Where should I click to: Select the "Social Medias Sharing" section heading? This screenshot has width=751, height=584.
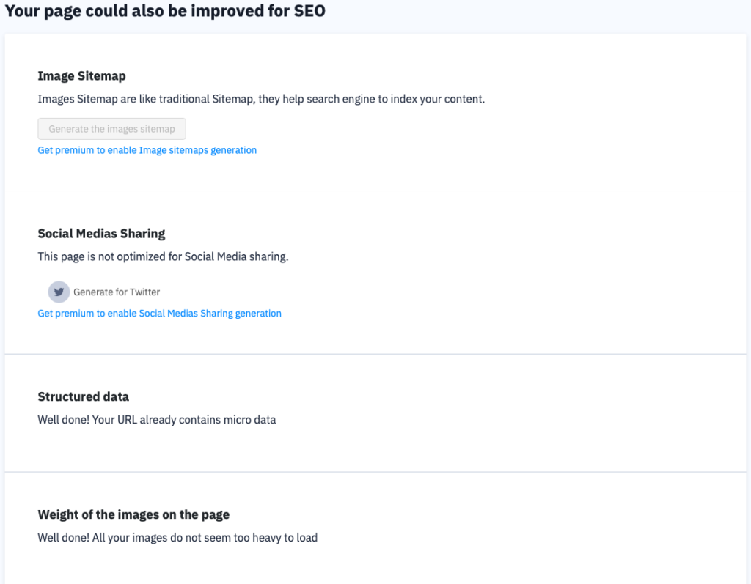[101, 234]
